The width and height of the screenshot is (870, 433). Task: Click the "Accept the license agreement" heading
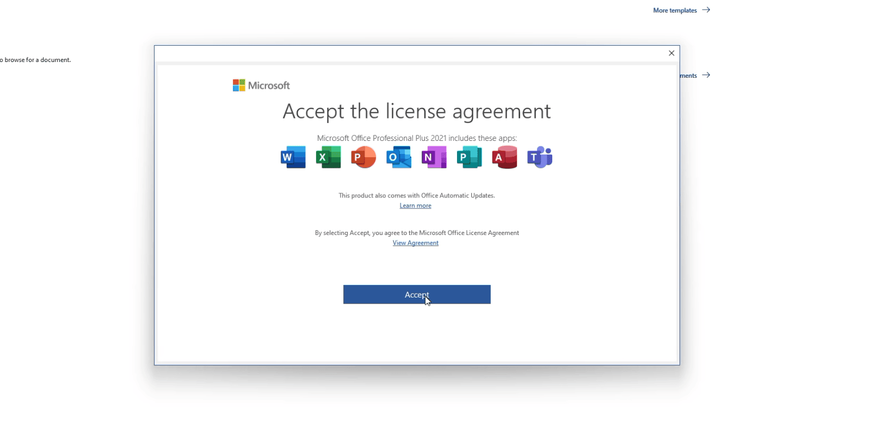click(x=417, y=112)
